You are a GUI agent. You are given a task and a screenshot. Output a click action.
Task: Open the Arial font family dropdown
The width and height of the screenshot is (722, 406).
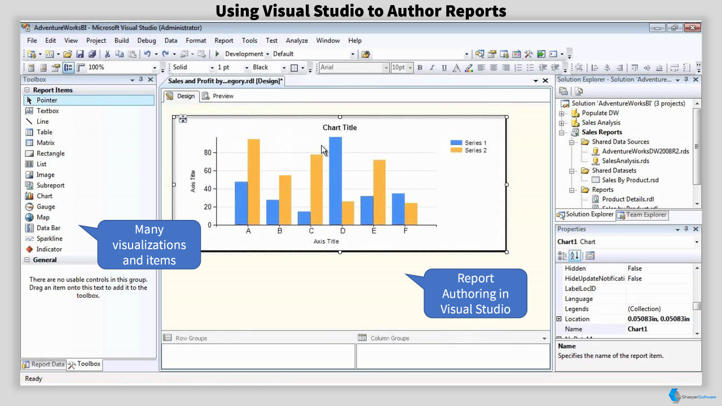[386, 68]
